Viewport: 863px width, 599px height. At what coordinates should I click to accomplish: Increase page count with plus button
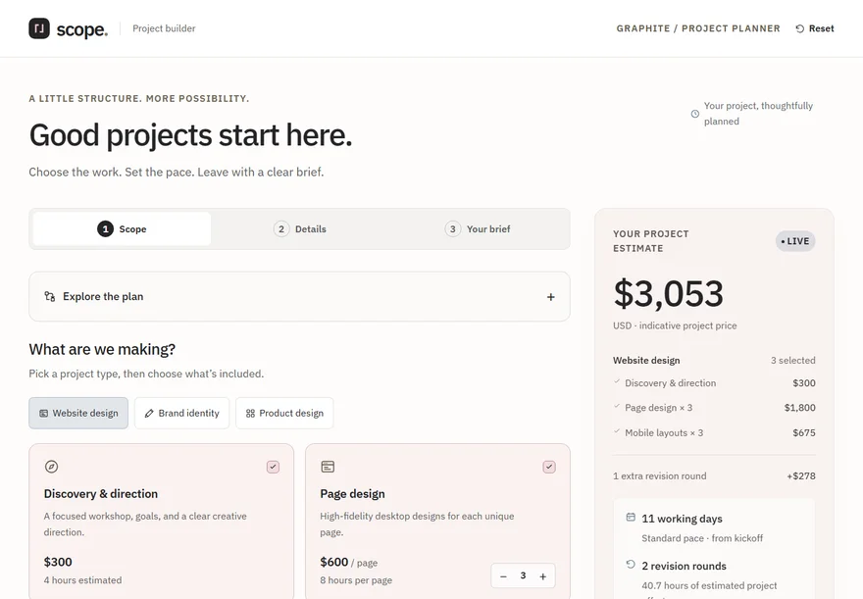542,576
